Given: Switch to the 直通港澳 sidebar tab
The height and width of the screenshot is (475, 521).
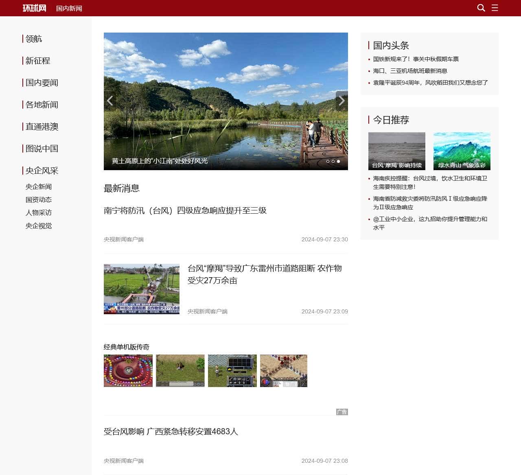Looking at the screenshot, I should 42,127.
